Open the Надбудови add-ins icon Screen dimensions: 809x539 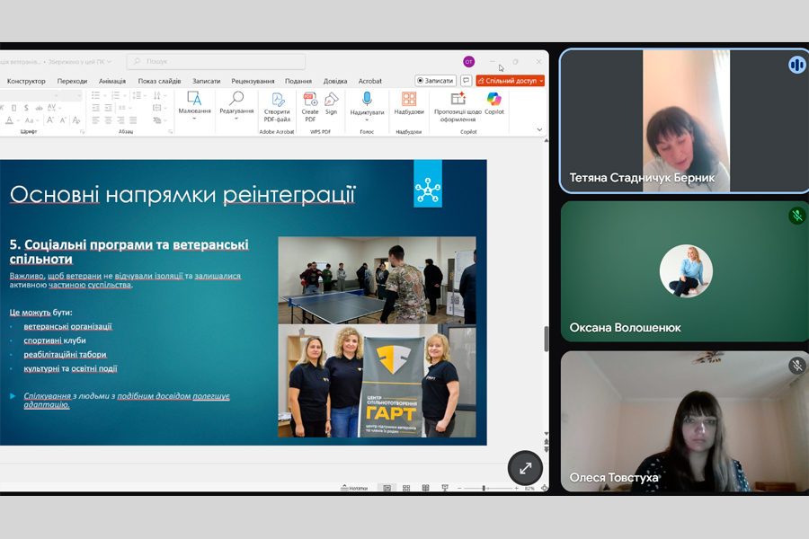[x=409, y=103]
